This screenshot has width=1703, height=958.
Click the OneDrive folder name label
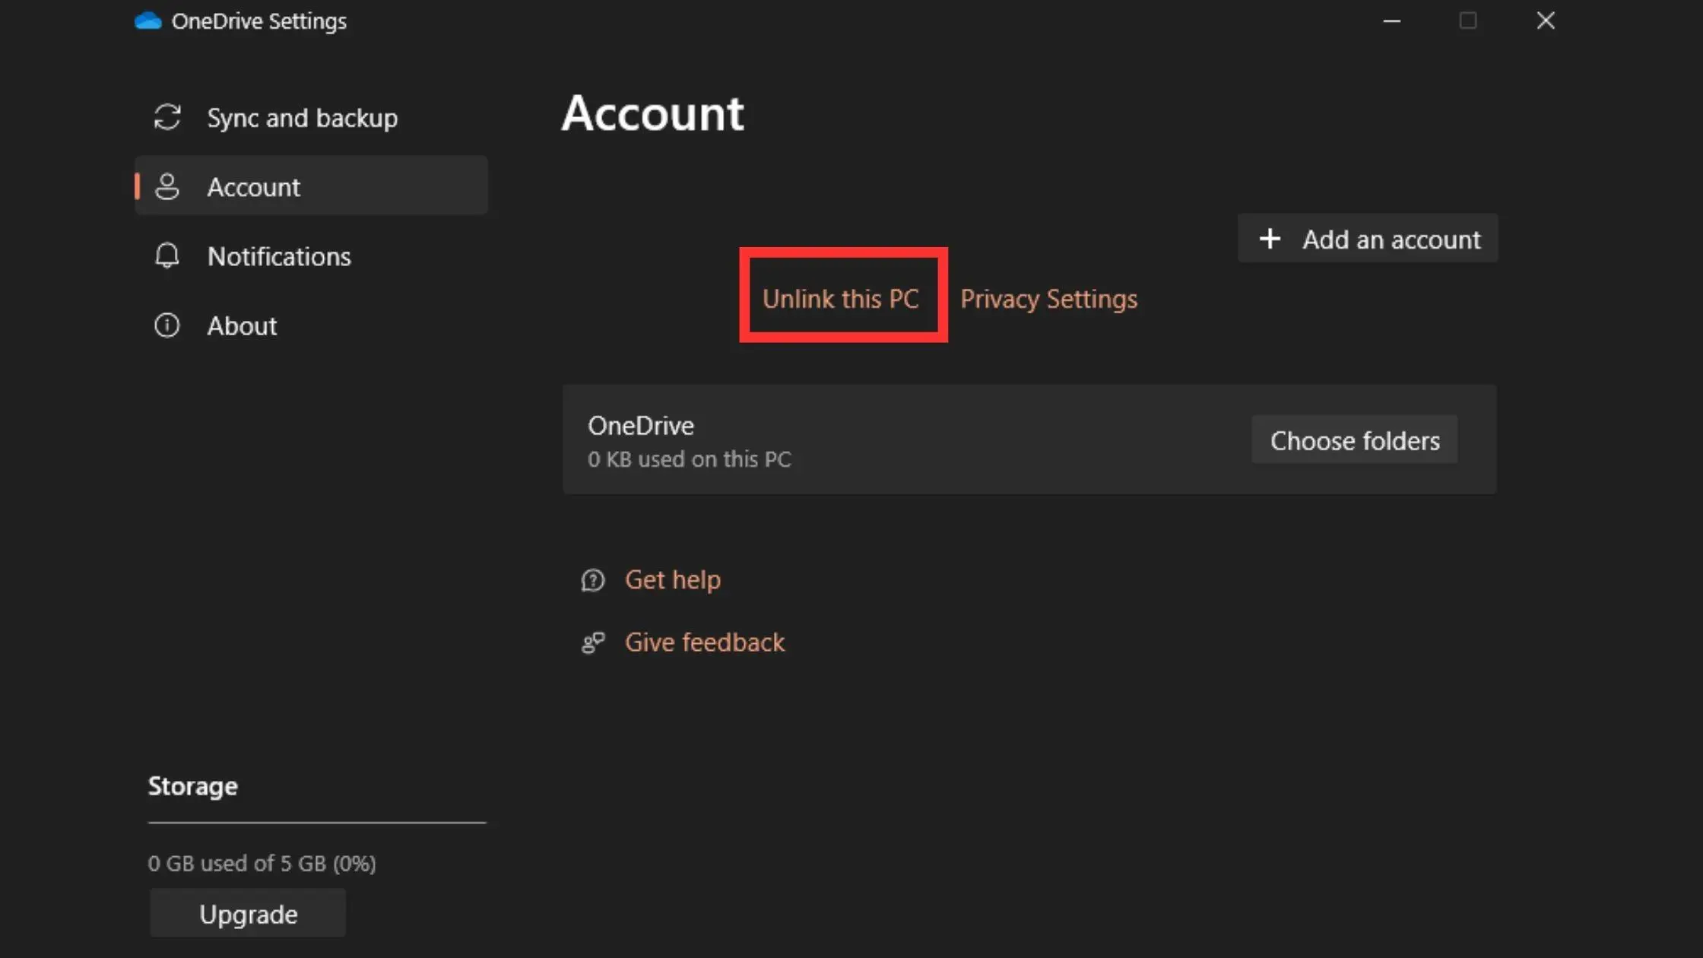coord(641,425)
